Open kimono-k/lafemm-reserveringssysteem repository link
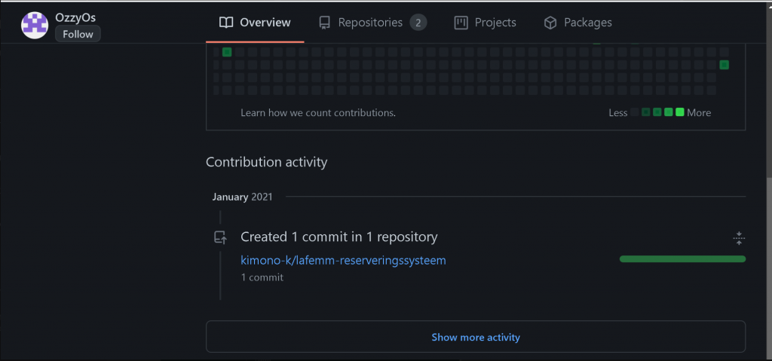The height and width of the screenshot is (361, 772). tap(343, 260)
